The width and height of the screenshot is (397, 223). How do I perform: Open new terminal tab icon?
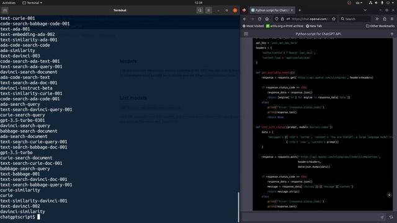click(5, 11)
